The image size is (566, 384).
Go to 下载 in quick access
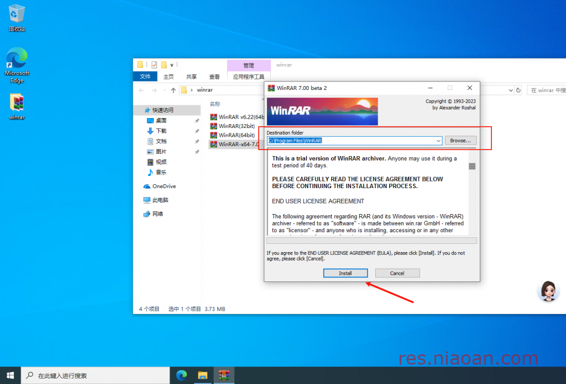click(161, 131)
